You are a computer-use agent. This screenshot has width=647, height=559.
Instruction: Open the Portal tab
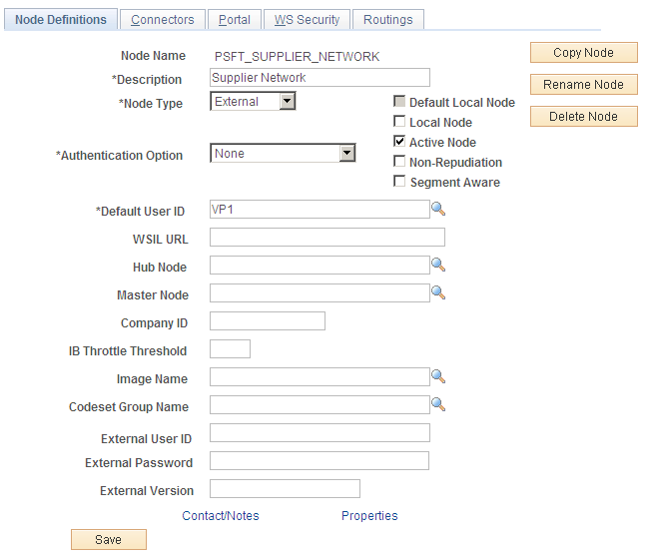click(x=235, y=19)
